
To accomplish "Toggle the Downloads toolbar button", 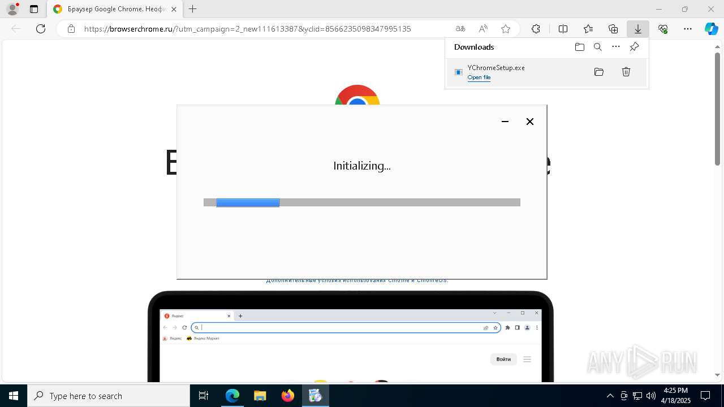I will tap(638, 29).
